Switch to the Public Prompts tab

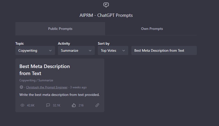(60, 29)
